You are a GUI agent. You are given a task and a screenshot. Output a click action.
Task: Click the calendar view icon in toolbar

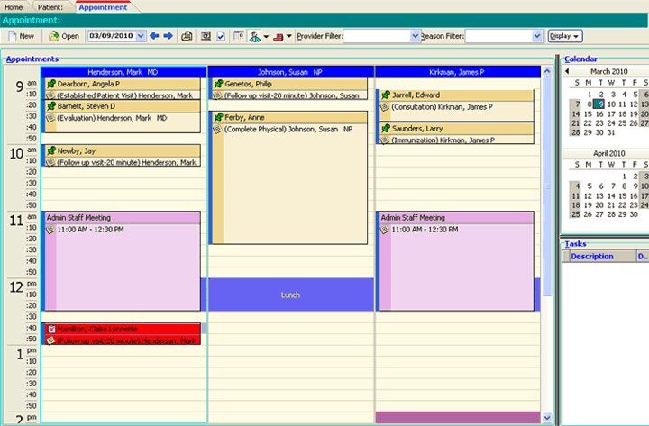pyautogui.click(x=238, y=36)
